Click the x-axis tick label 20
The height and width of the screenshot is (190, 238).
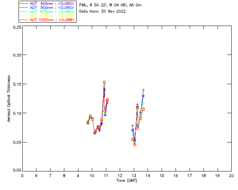(231, 176)
